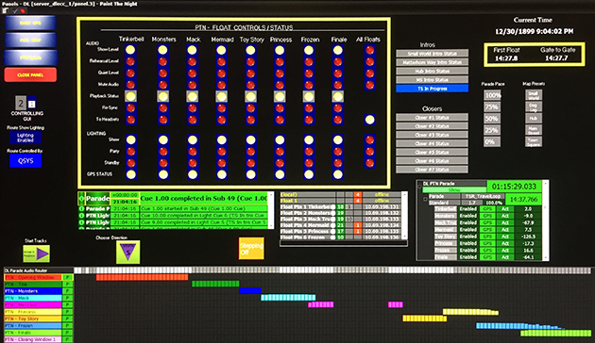Toggle the Lighting Enabled route button

point(25,138)
